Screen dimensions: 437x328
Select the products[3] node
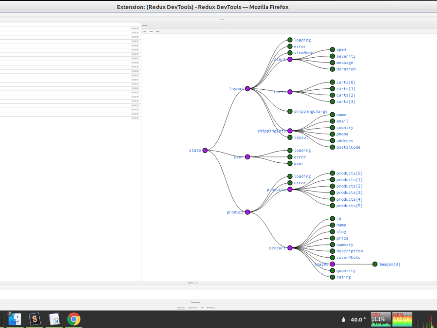tap(332, 192)
